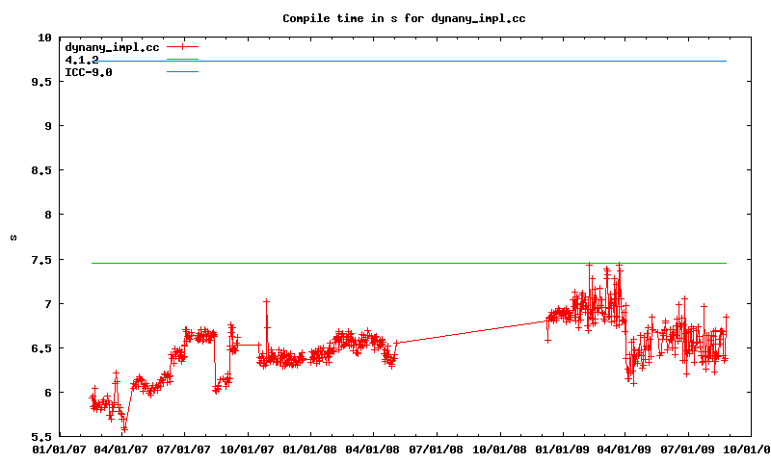
Task: Click the gray line sample beside 4.1.2
Action: (x=182, y=60)
